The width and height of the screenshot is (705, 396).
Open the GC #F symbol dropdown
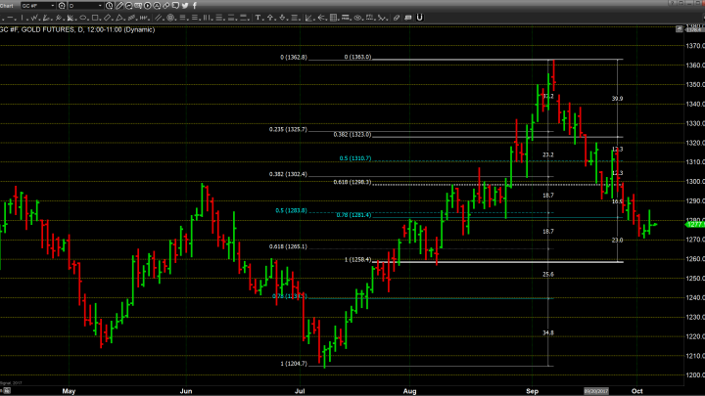click(53, 6)
